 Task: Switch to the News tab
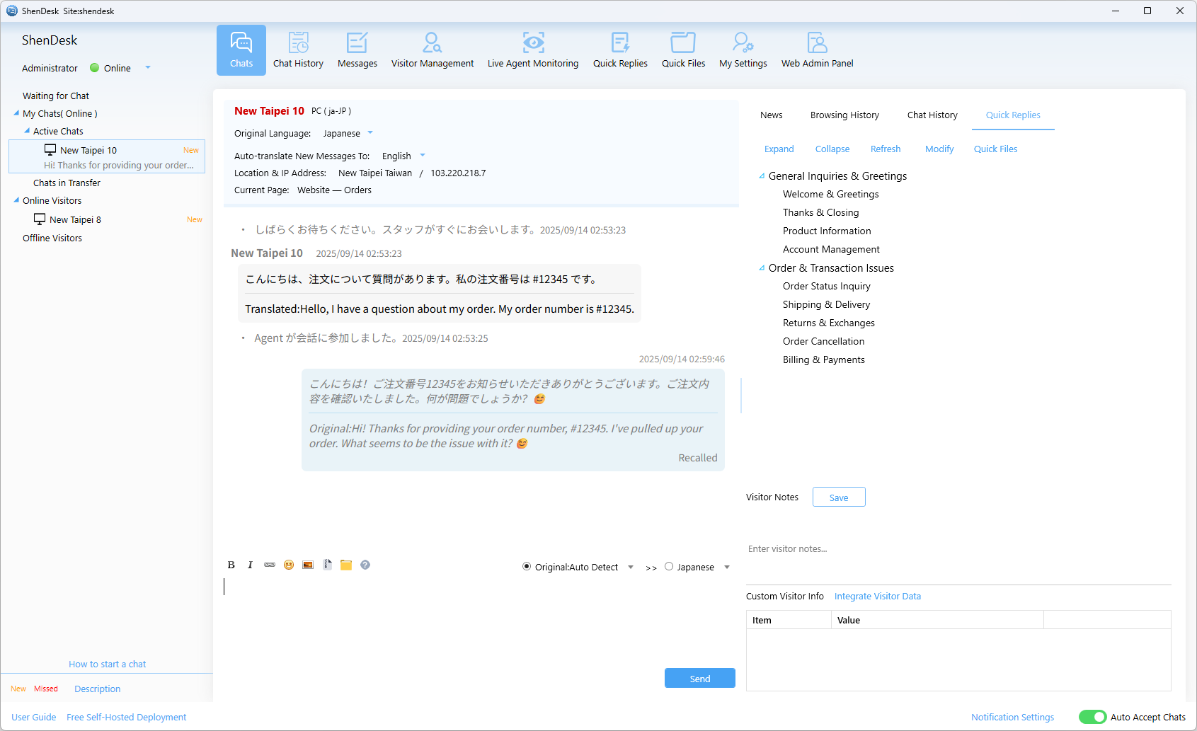tap(771, 115)
